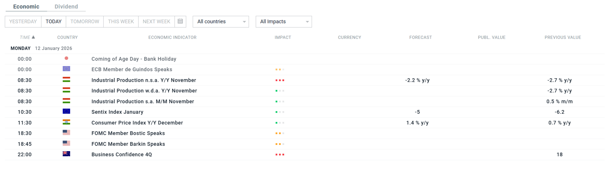
Task: Click US flag beside FOMC Member Bostic Speaks
Action: [66, 133]
